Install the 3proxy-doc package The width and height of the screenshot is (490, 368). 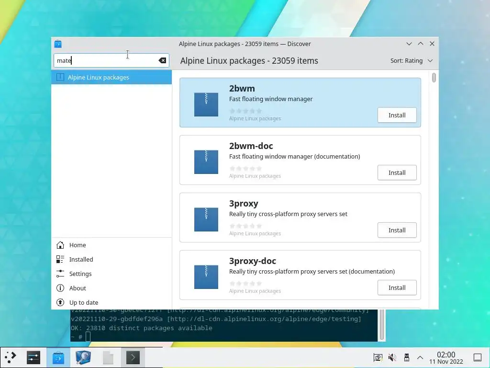397,288
